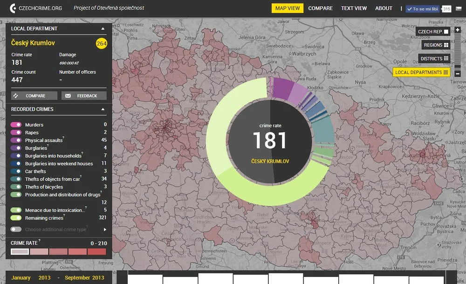Select the DISTRICTS grid icon
The image size is (466, 284).
coord(446,58)
